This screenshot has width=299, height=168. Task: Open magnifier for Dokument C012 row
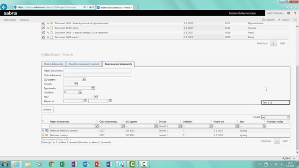click(x=48, y=23)
